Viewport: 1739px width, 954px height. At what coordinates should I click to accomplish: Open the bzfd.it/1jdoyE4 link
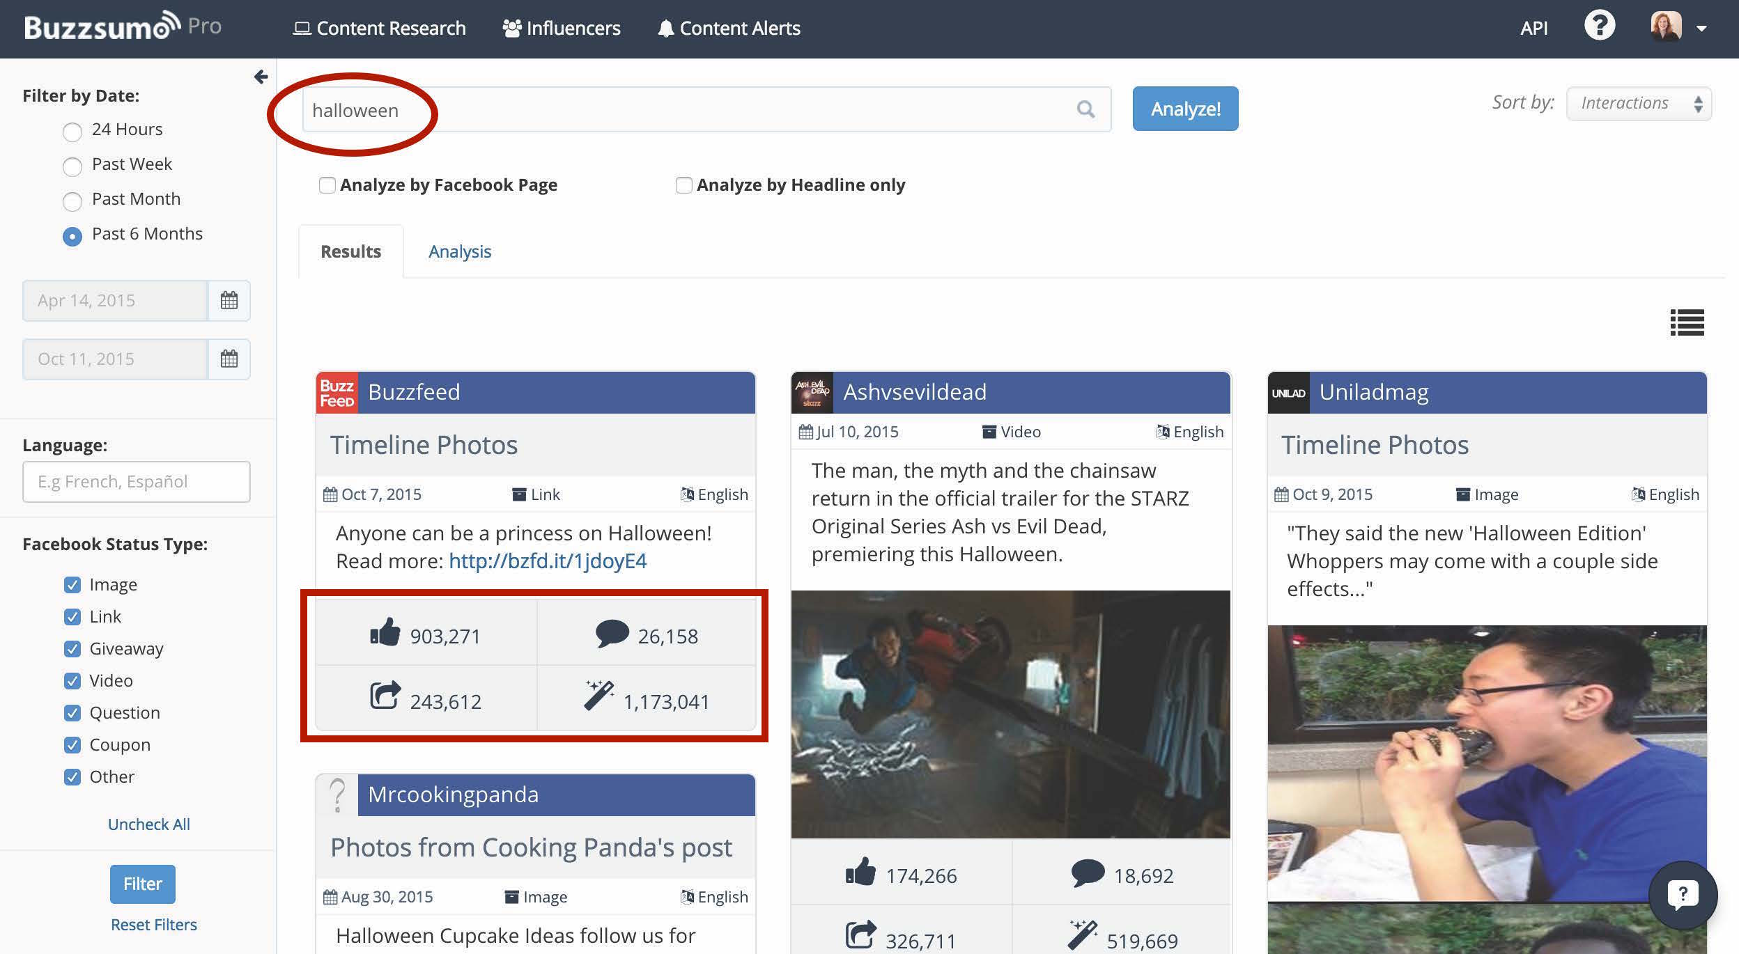point(548,561)
